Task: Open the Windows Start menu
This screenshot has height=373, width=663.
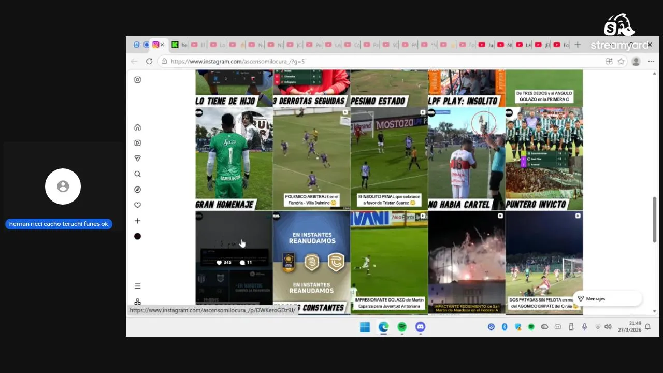Action: [x=365, y=327]
